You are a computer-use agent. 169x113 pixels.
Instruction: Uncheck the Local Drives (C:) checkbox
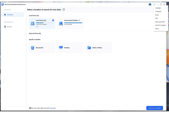(x=53, y=20)
